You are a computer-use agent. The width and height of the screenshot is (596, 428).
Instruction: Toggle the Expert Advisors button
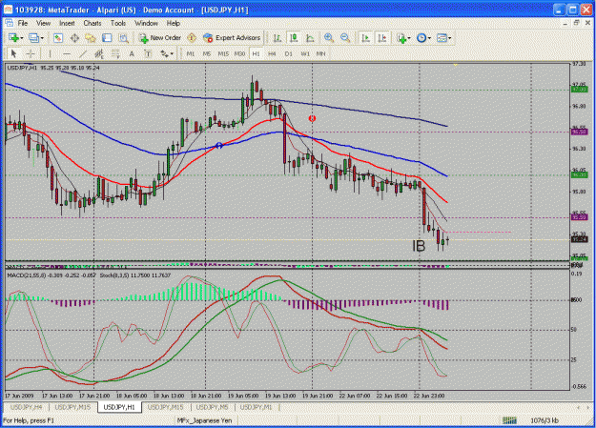click(x=232, y=38)
